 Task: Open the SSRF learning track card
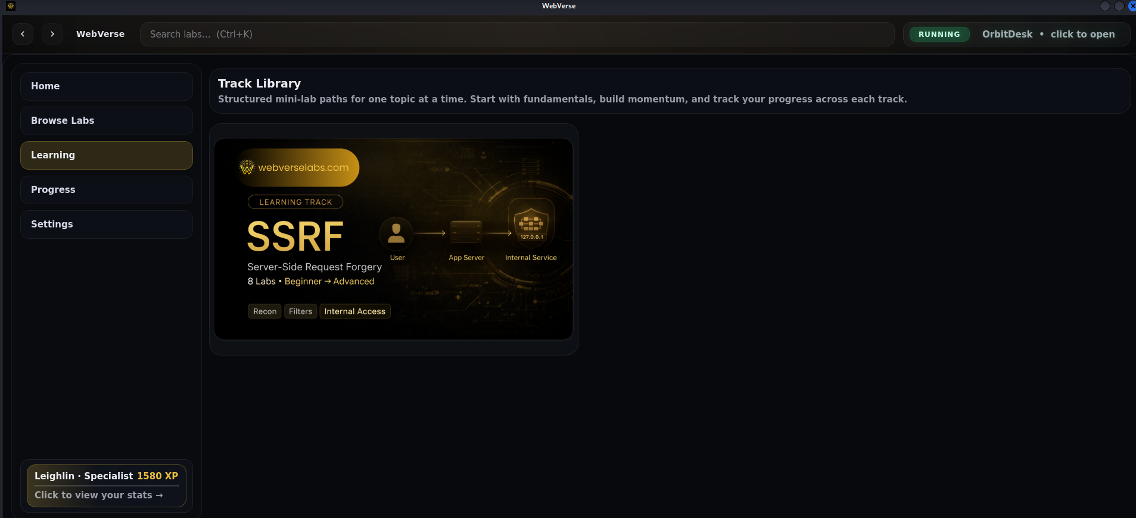pos(393,239)
